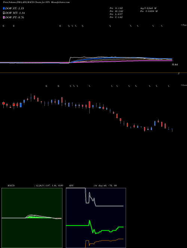This screenshot has height=248, width=187.
Task: Click the 0.44 price level label
Action: [175, 65]
